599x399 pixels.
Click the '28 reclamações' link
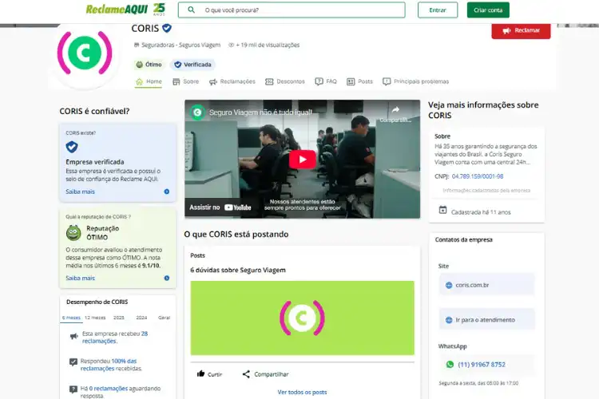114,338
